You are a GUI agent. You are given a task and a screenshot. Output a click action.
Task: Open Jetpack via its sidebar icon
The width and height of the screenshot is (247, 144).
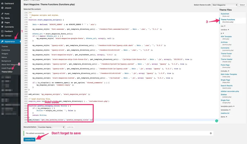[x=2, y=8]
